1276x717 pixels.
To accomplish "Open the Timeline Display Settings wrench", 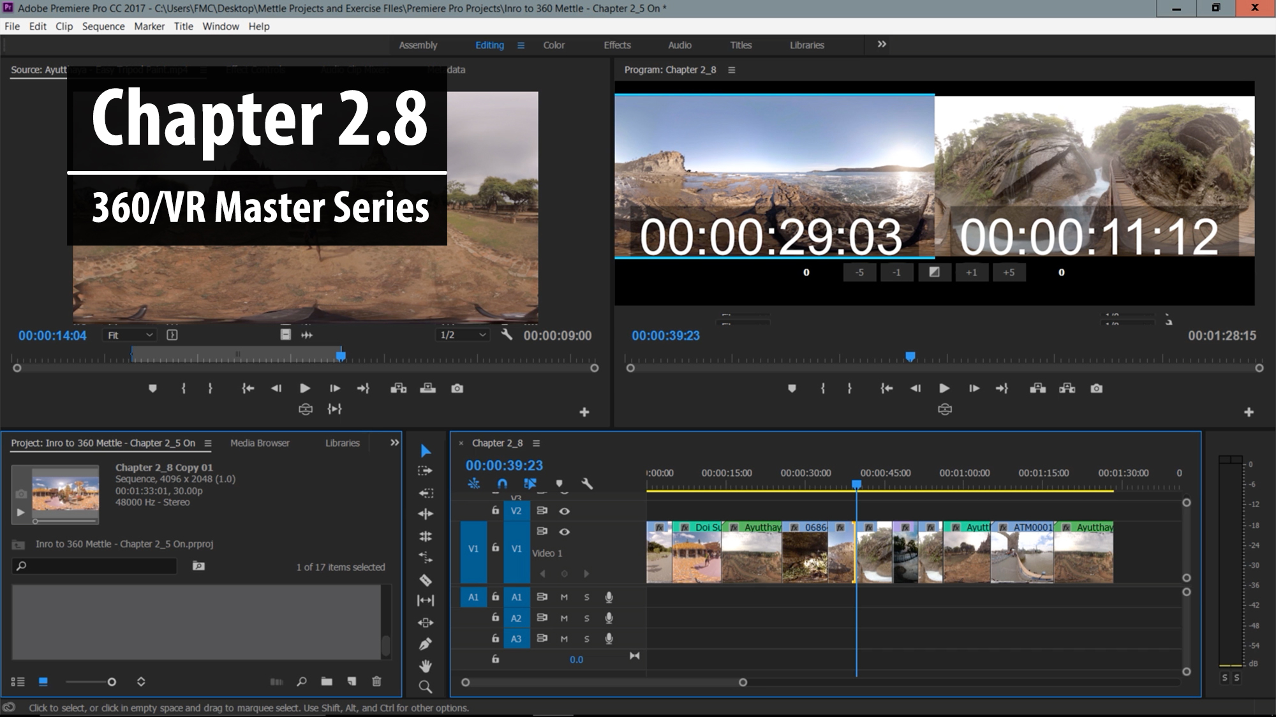I will point(588,484).
